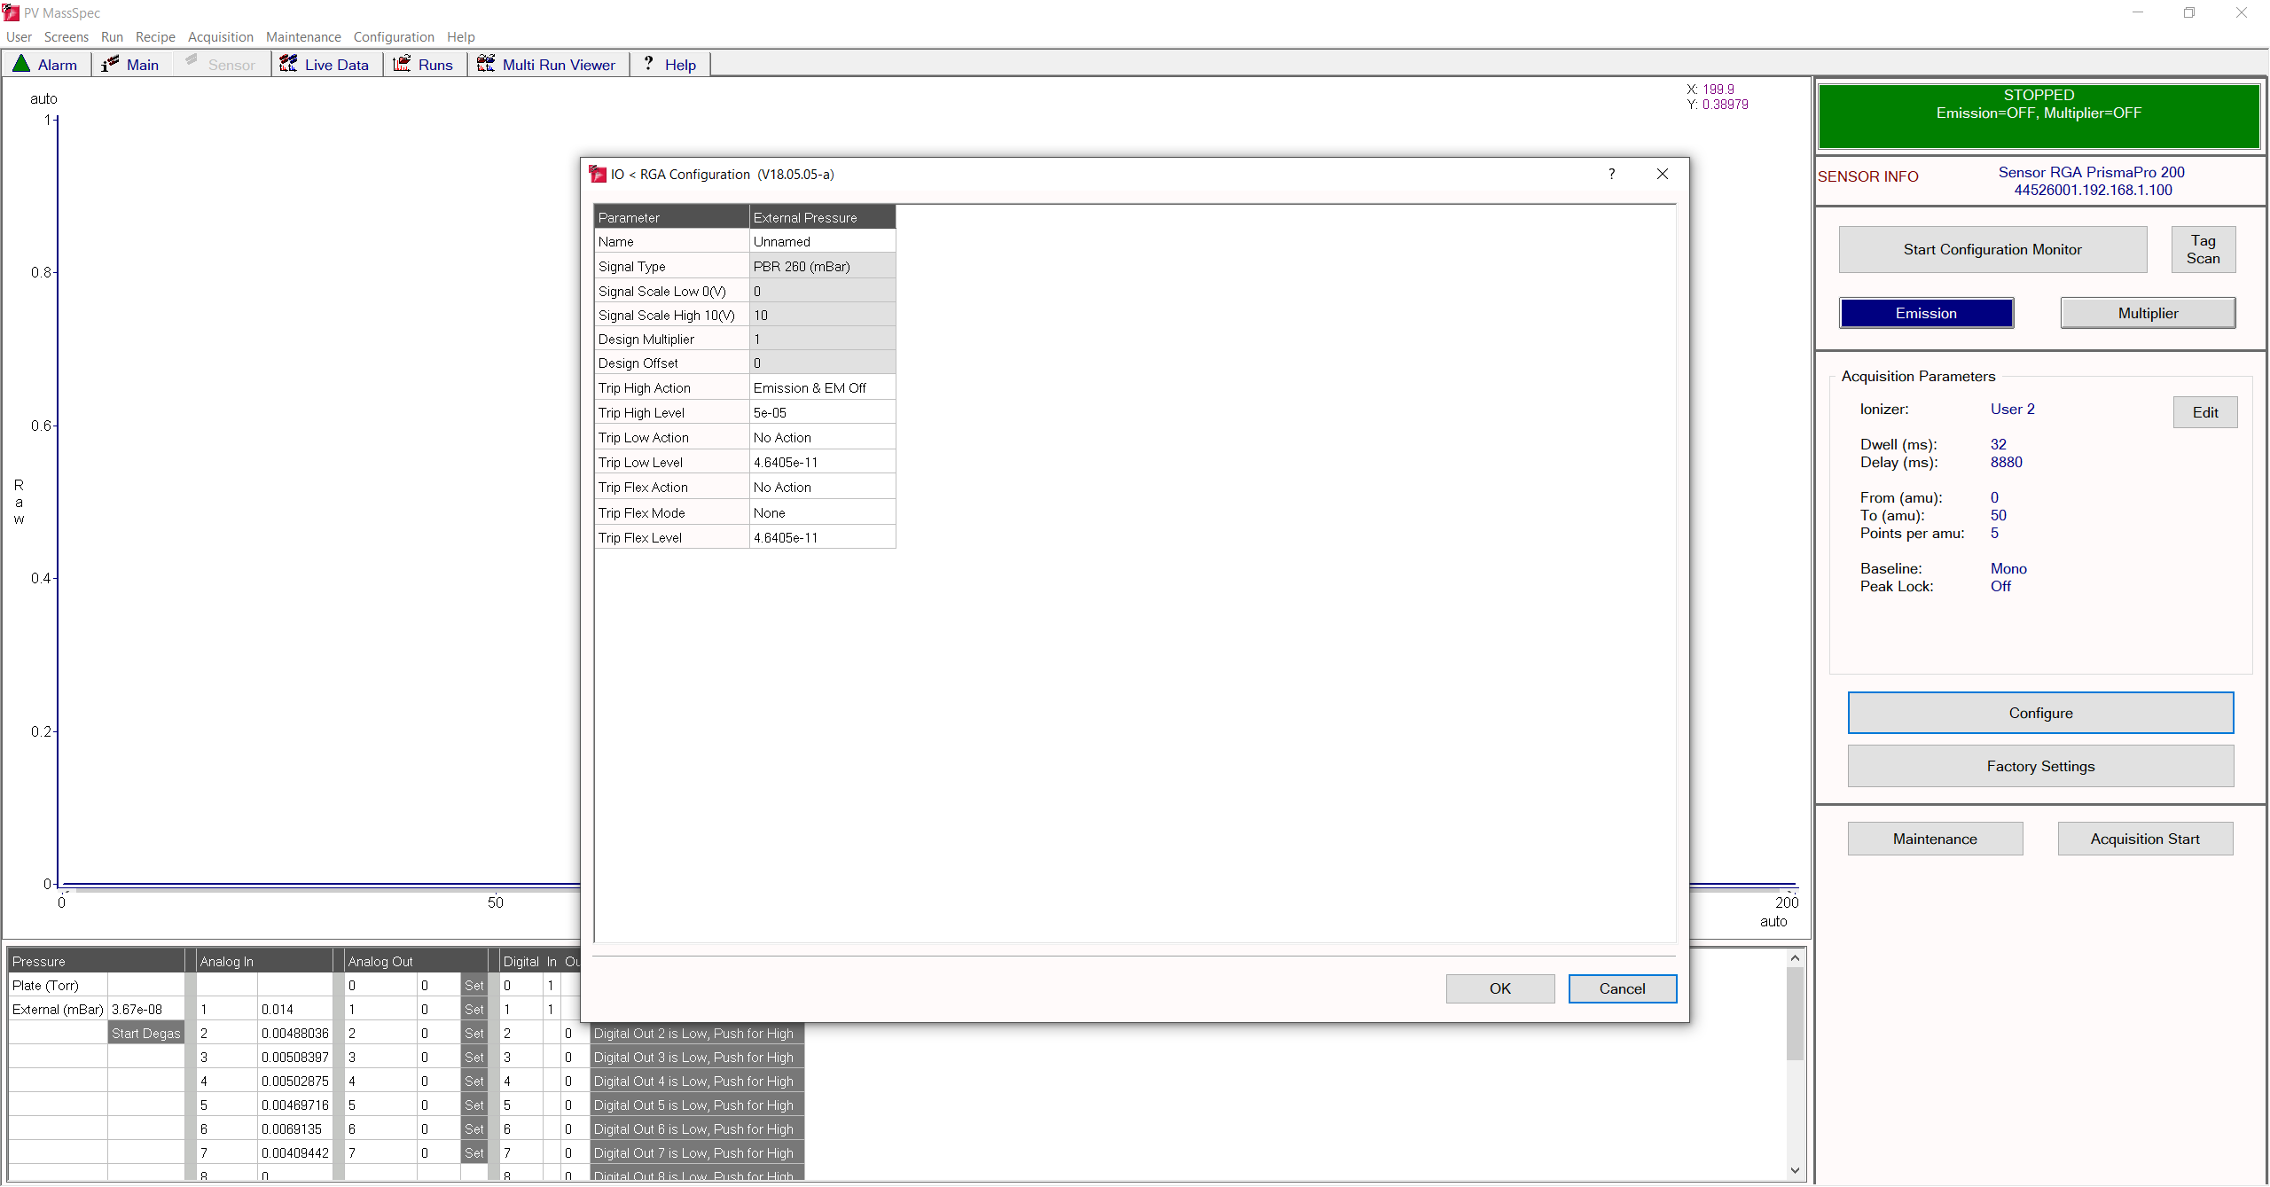
Task: Open the Live Data tab icon
Action: pos(288,64)
